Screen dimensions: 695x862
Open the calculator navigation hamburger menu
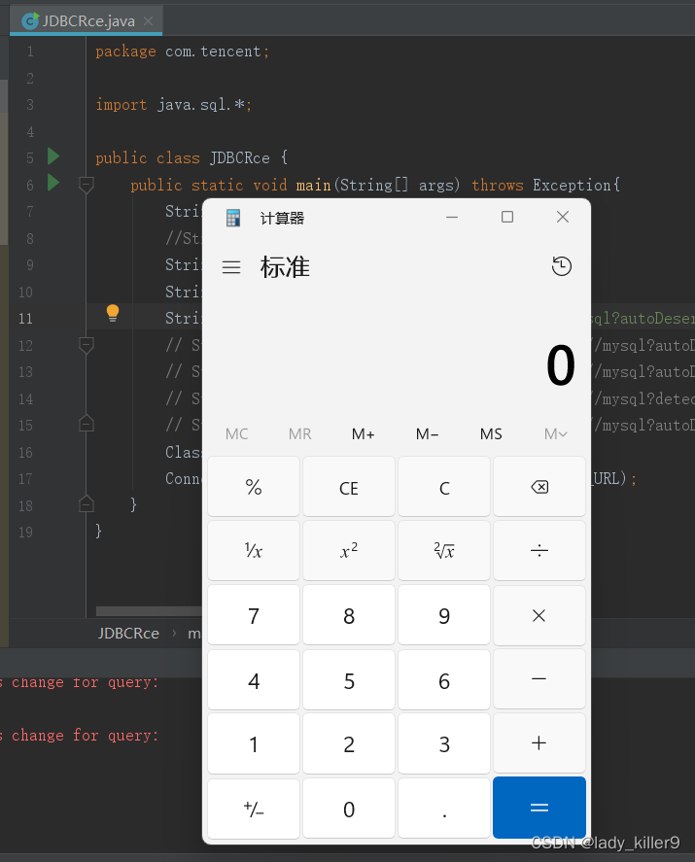(x=231, y=267)
